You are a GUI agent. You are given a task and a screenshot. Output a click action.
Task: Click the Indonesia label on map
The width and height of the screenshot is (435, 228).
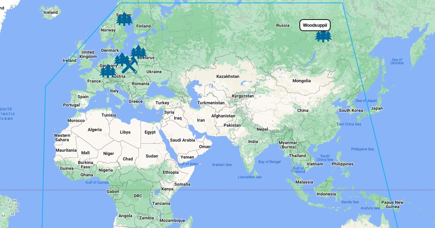(x=326, y=194)
